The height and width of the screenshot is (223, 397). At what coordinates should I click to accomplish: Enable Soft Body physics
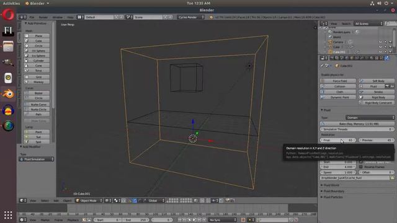[377, 81]
